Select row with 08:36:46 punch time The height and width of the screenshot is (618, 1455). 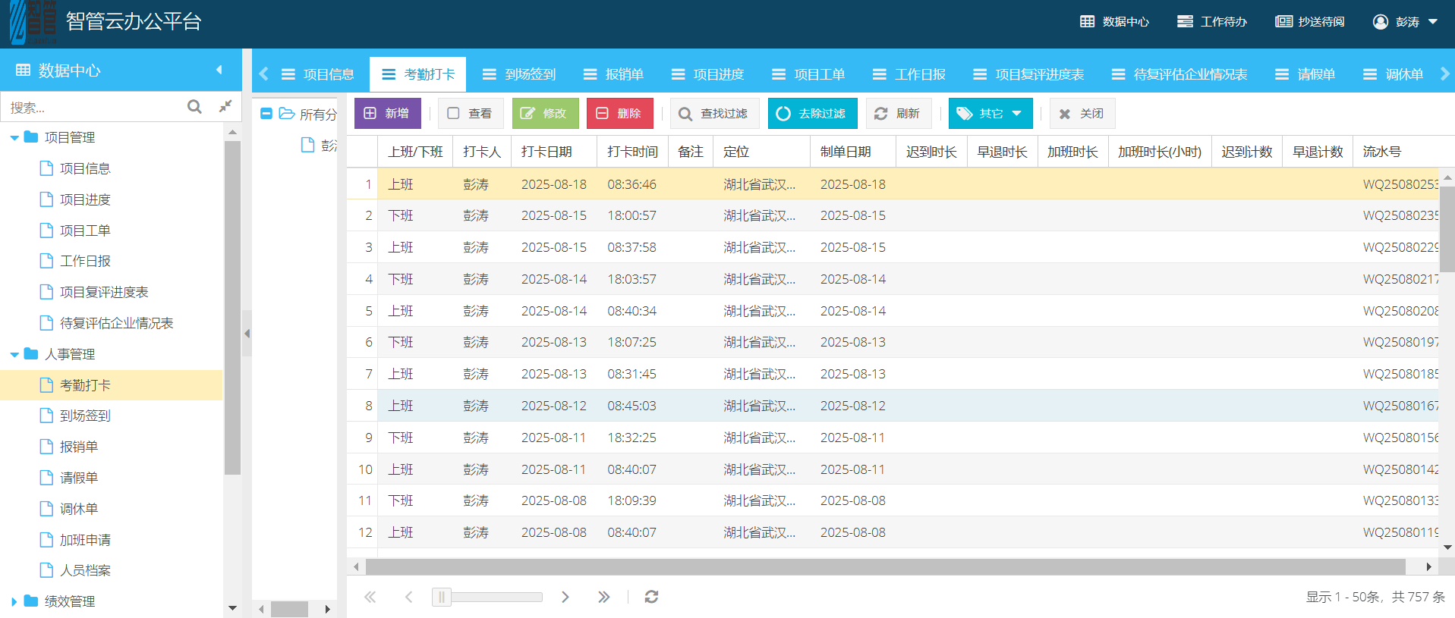click(893, 184)
